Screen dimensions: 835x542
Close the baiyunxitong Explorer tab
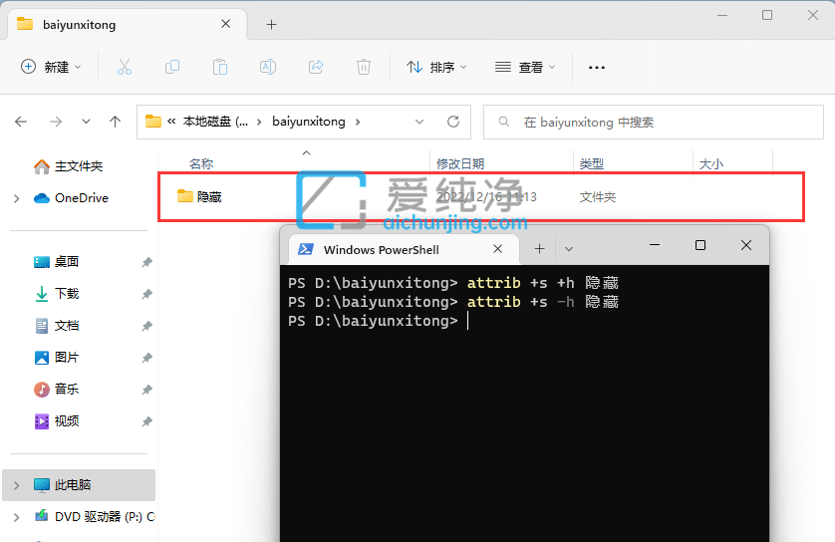[226, 24]
